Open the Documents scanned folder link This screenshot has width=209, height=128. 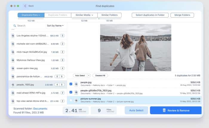tap(40, 109)
